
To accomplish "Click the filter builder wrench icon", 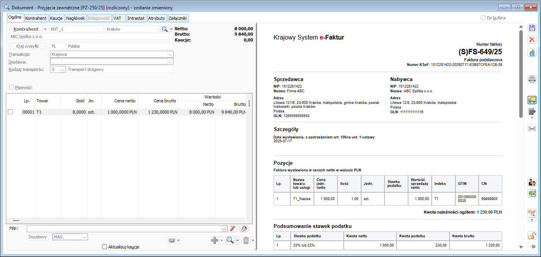I will (244, 229).
